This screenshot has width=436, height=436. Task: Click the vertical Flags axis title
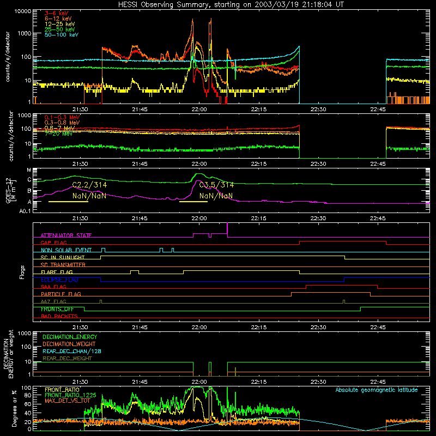click(22, 272)
